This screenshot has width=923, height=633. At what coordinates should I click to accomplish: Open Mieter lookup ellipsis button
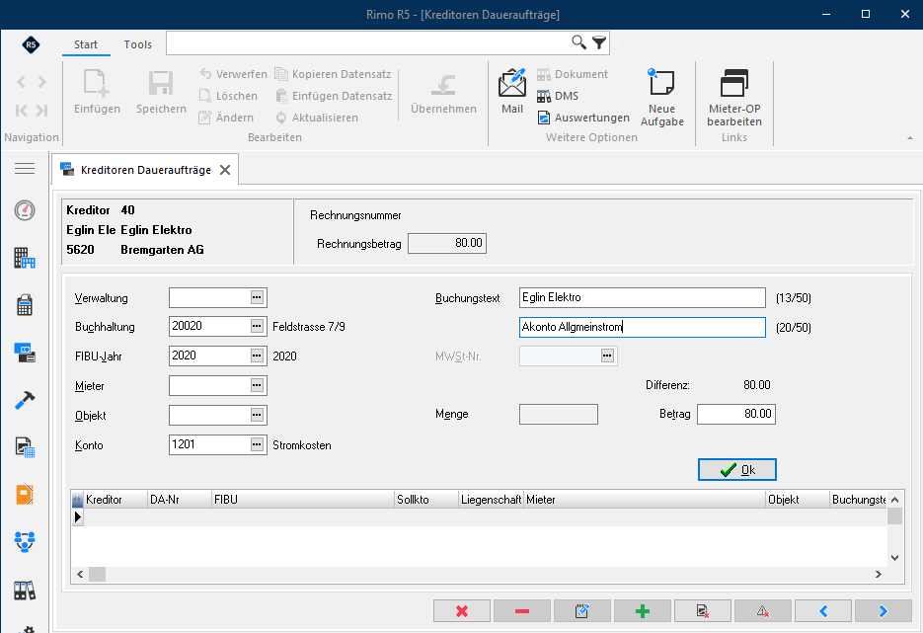[258, 386]
